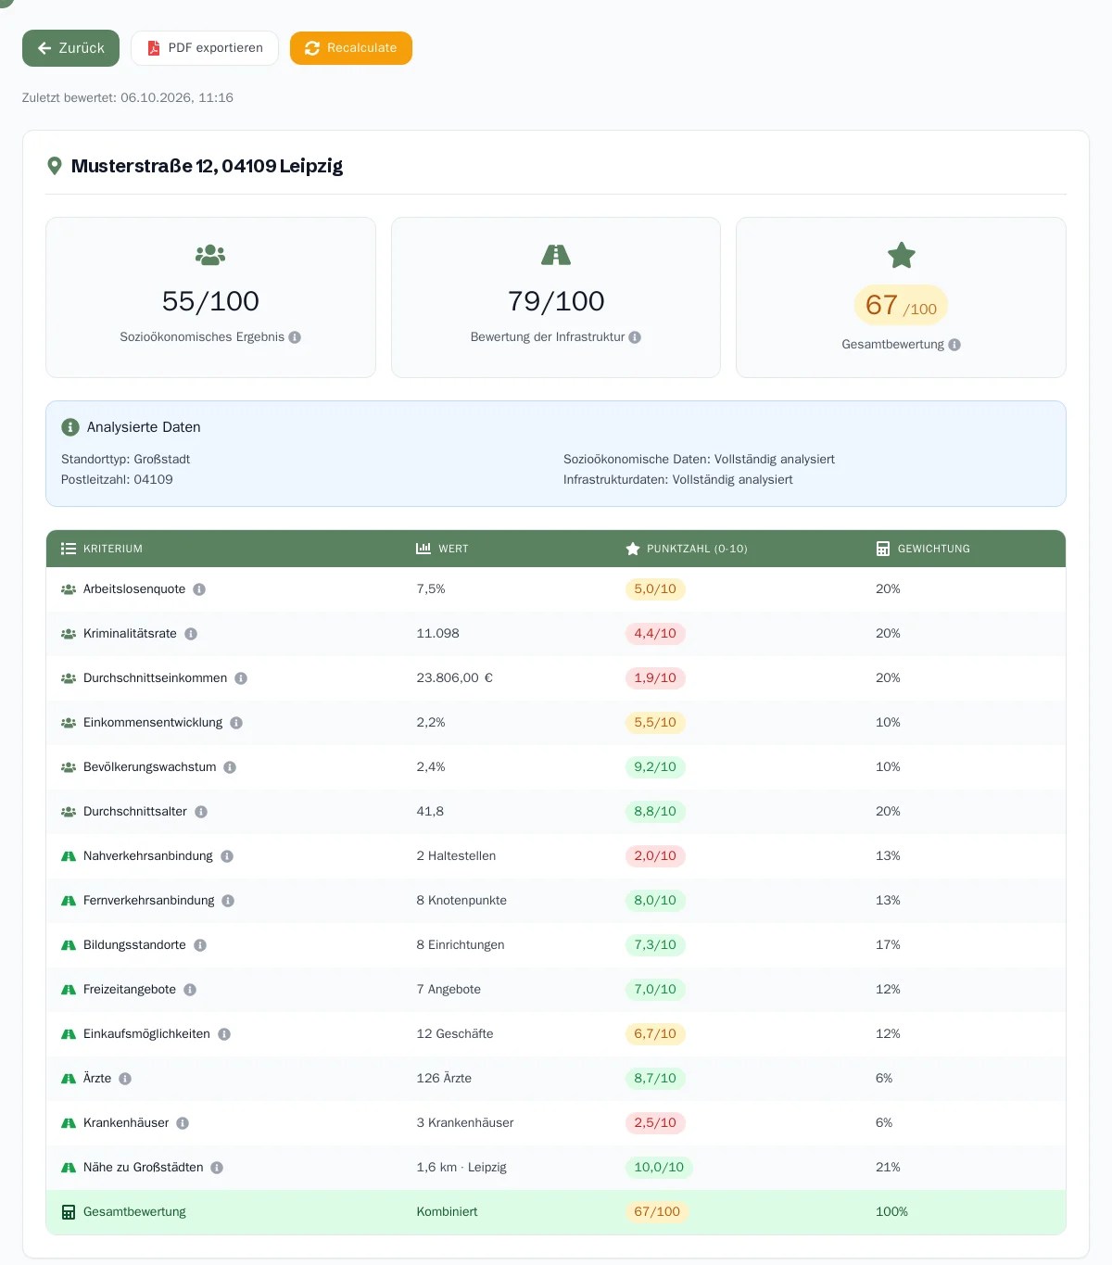This screenshot has height=1265, width=1112.
Task: Click the 1,6 km · Leipzig value
Action: (461, 1168)
